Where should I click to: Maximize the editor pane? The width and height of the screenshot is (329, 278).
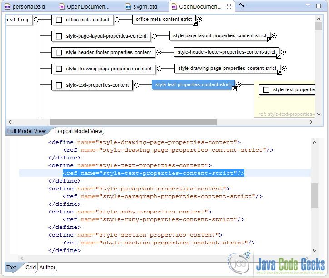click(319, 6)
